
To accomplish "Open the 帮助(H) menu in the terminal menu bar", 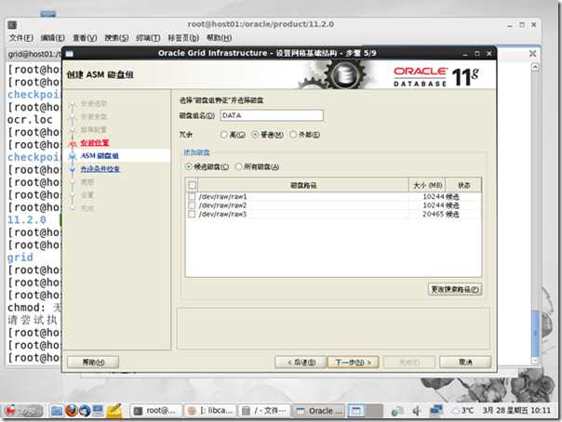I will [219, 38].
